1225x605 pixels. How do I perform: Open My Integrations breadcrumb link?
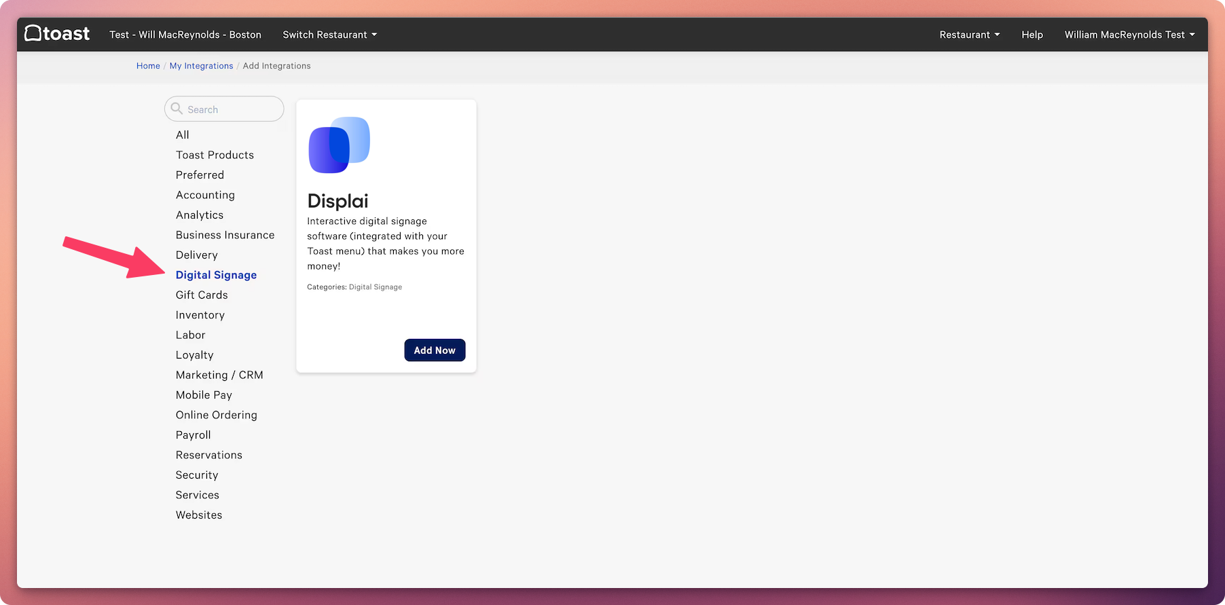(201, 66)
